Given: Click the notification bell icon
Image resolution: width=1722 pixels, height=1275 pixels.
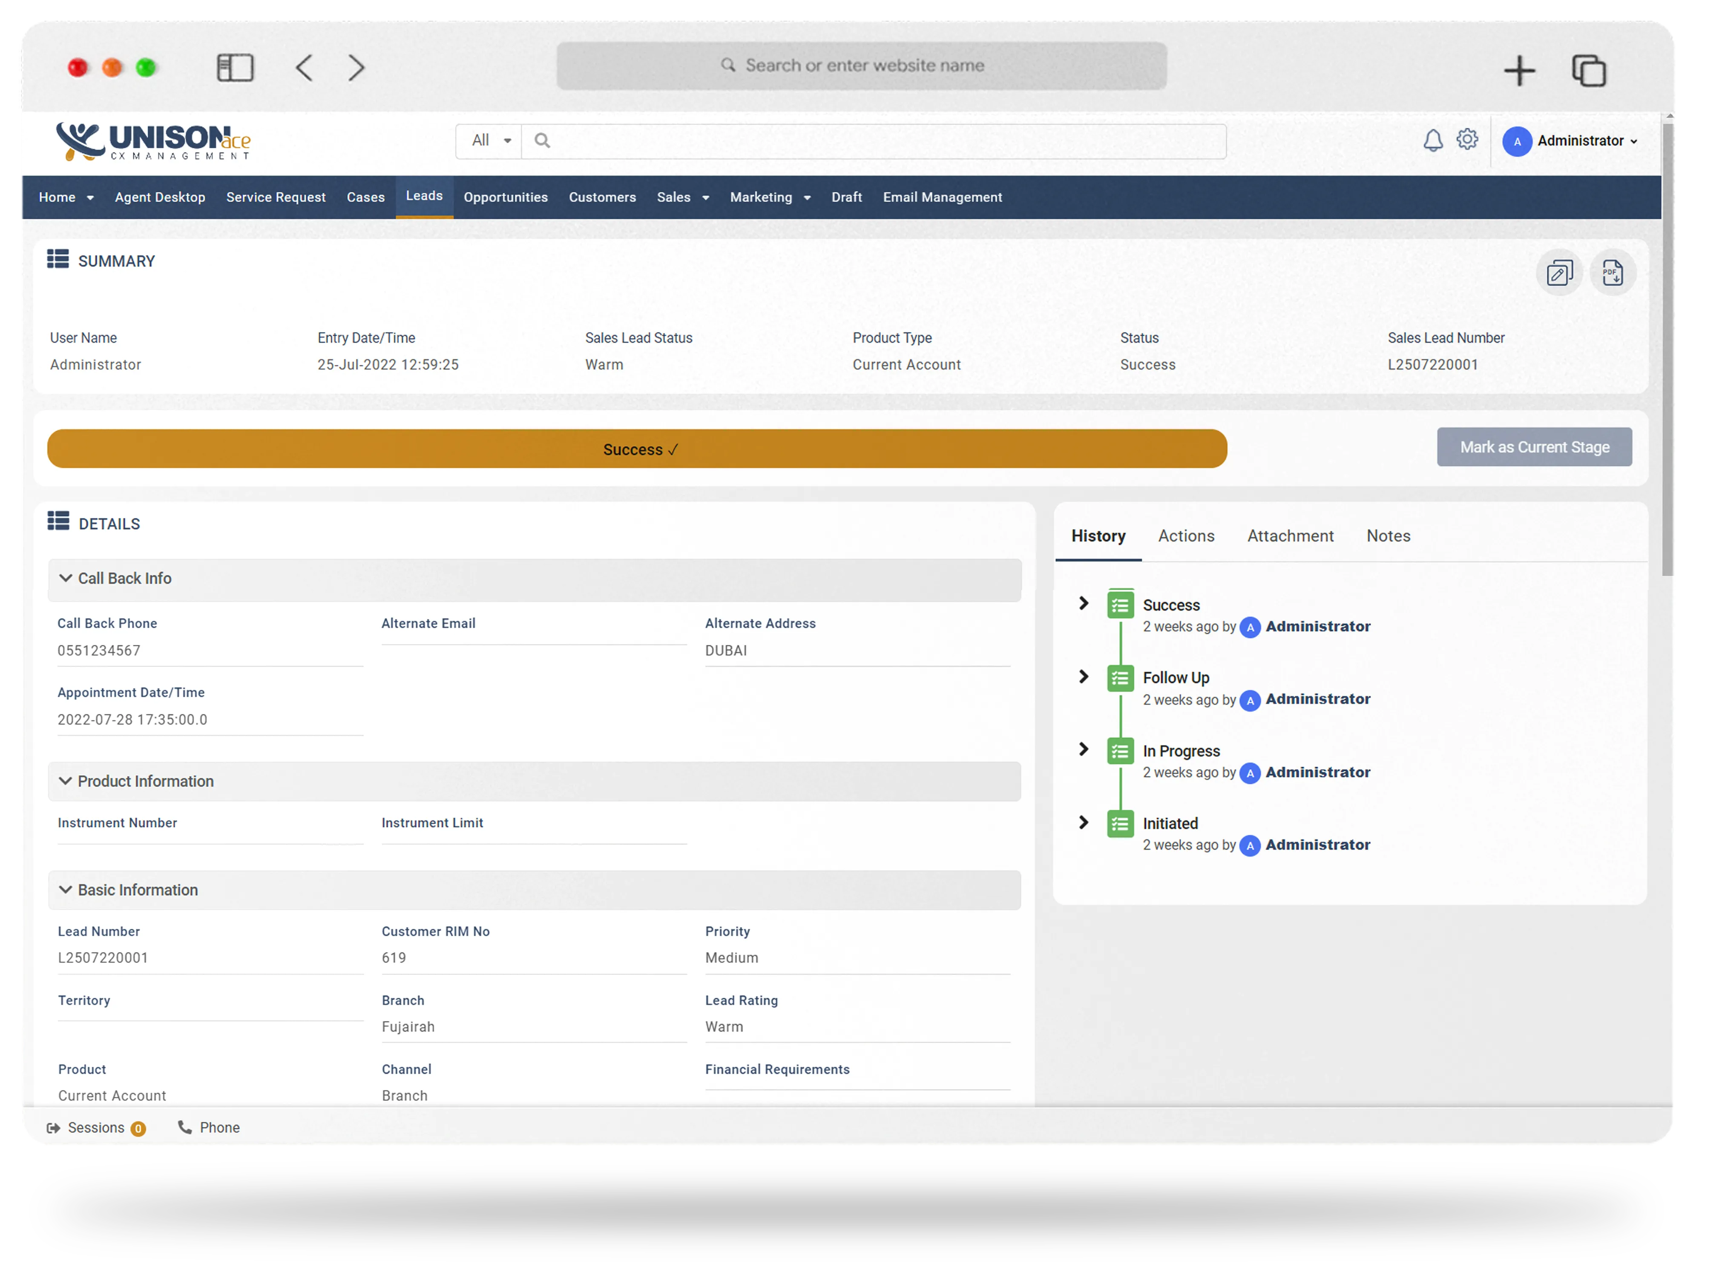Looking at the screenshot, I should [1432, 140].
